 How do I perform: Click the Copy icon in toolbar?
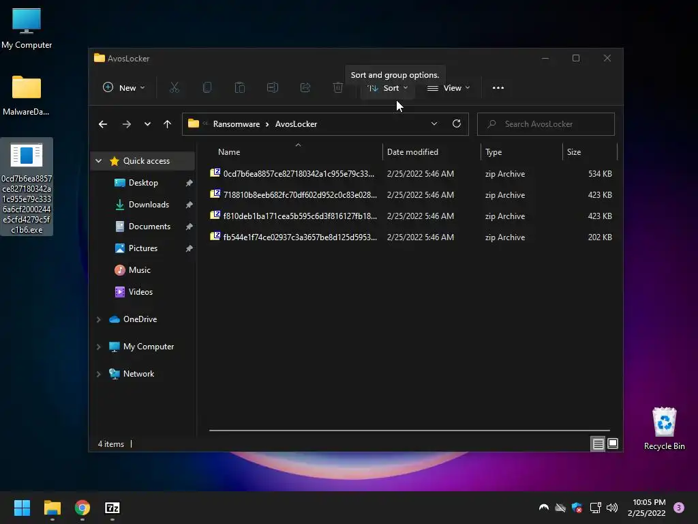(207, 88)
